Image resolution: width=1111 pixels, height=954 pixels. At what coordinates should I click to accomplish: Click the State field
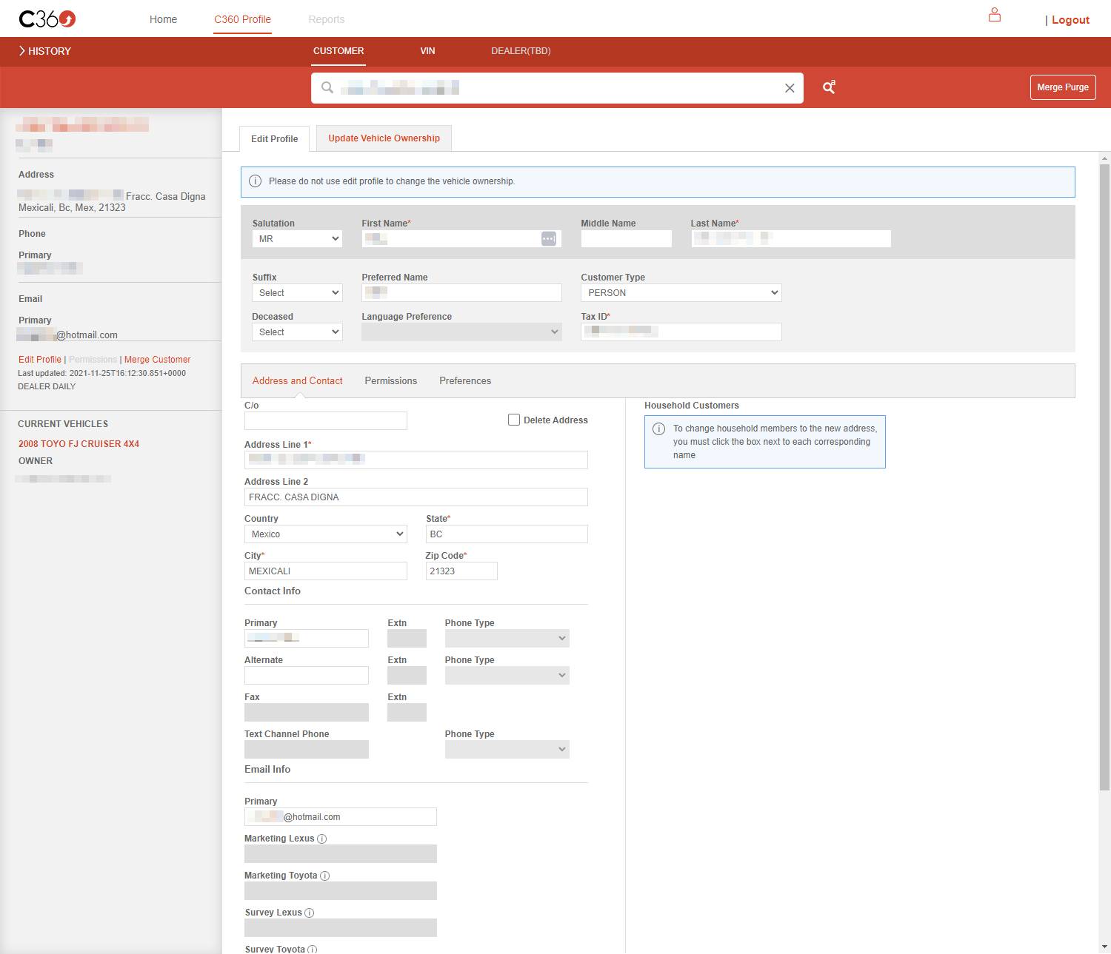point(507,534)
